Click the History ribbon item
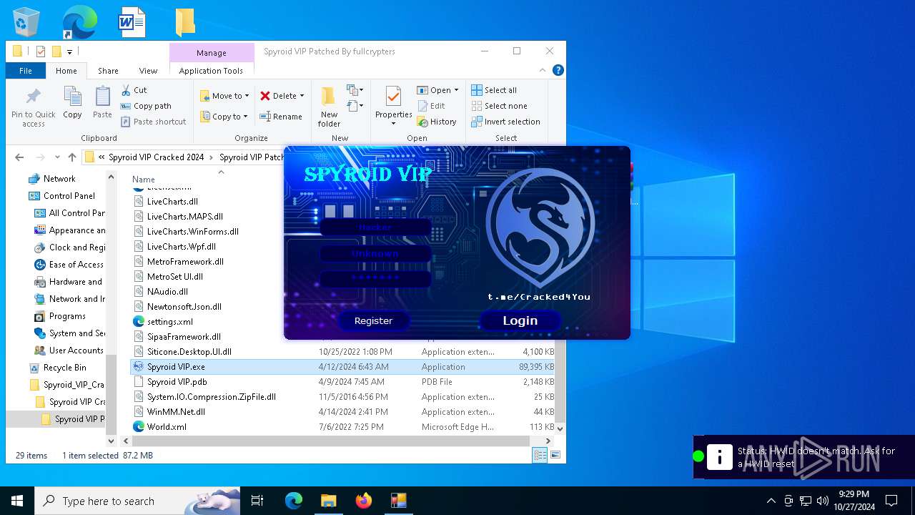Image resolution: width=915 pixels, height=515 pixels. tap(437, 122)
